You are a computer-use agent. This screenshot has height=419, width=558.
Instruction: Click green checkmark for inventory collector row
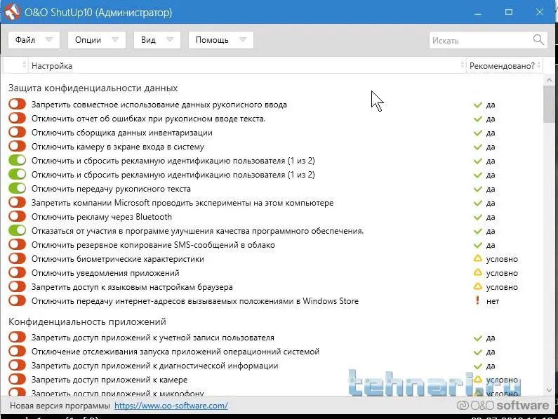coord(477,133)
